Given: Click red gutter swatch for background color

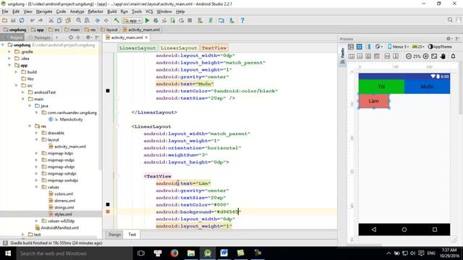Looking at the screenshot, I should coord(108,212).
